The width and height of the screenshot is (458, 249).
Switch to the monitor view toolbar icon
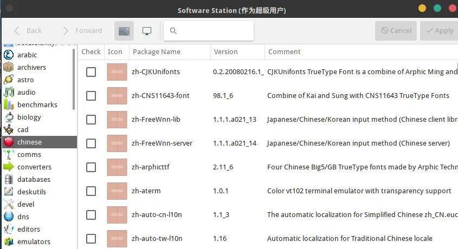point(146,31)
